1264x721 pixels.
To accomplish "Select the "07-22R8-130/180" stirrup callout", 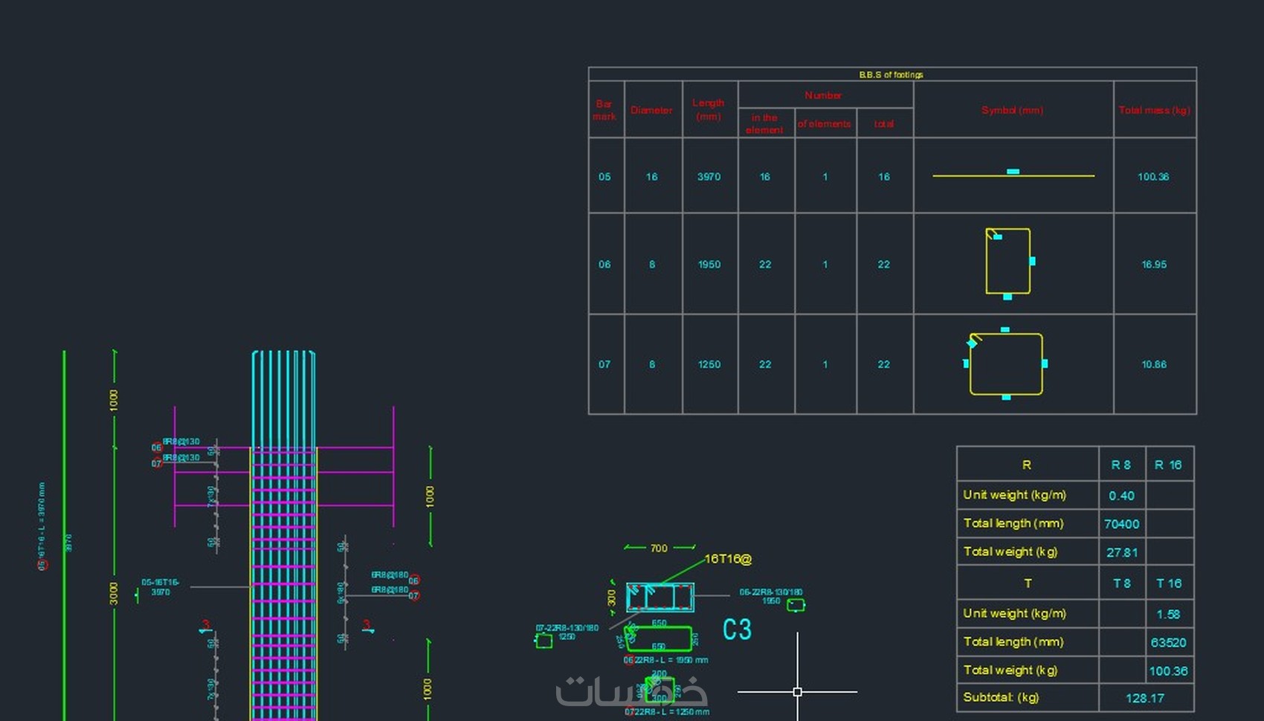I will 567,632.
